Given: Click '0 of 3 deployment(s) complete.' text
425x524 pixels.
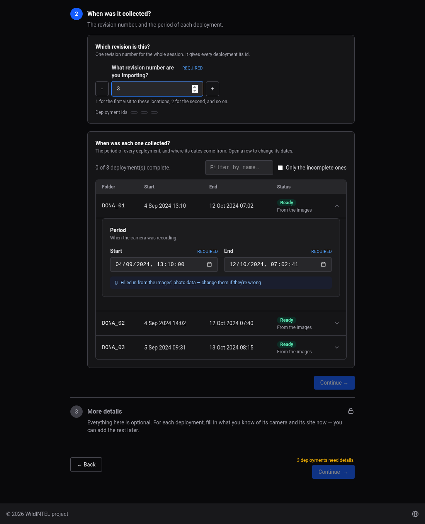Looking at the screenshot, I should [x=133, y=168].
